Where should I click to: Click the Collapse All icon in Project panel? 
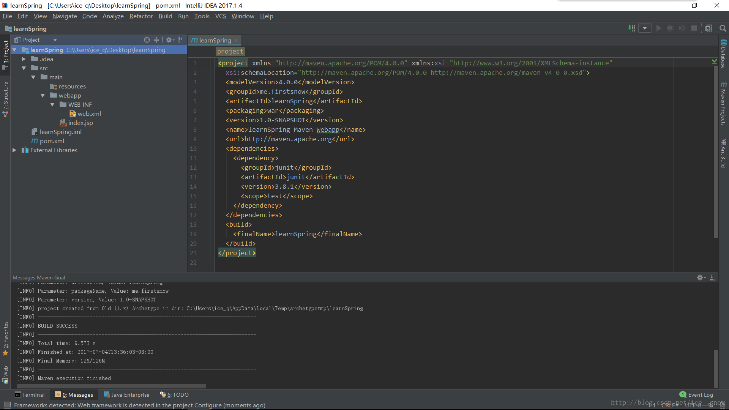pos(156,40)
